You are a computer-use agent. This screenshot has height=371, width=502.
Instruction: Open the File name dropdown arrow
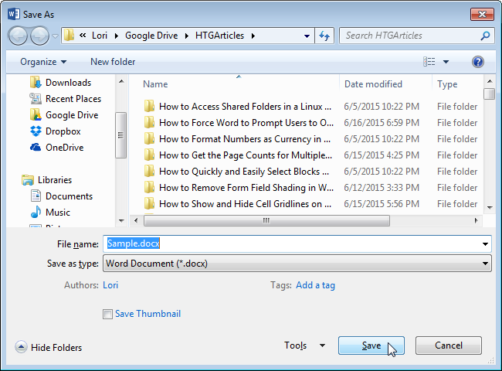(x=485, y=244)
